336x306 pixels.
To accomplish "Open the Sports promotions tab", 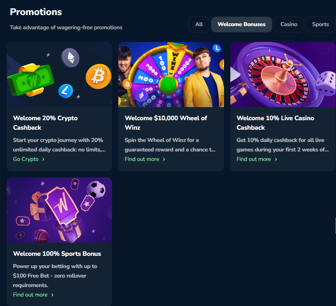I will [x=320, y=25].
